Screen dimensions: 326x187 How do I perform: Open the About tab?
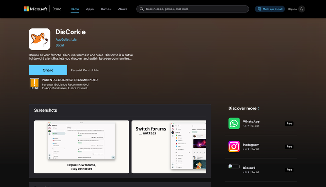click(122, 9)
